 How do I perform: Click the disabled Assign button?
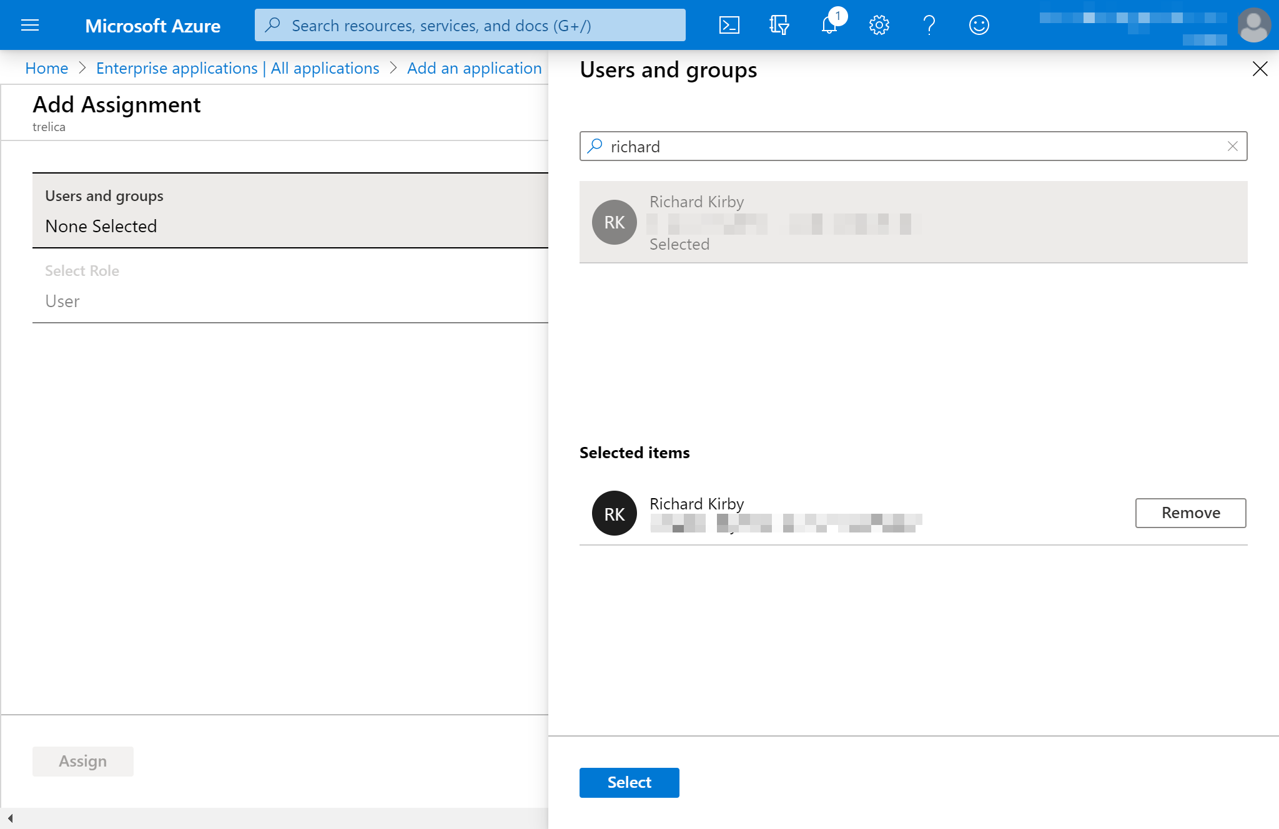[83, 761]
